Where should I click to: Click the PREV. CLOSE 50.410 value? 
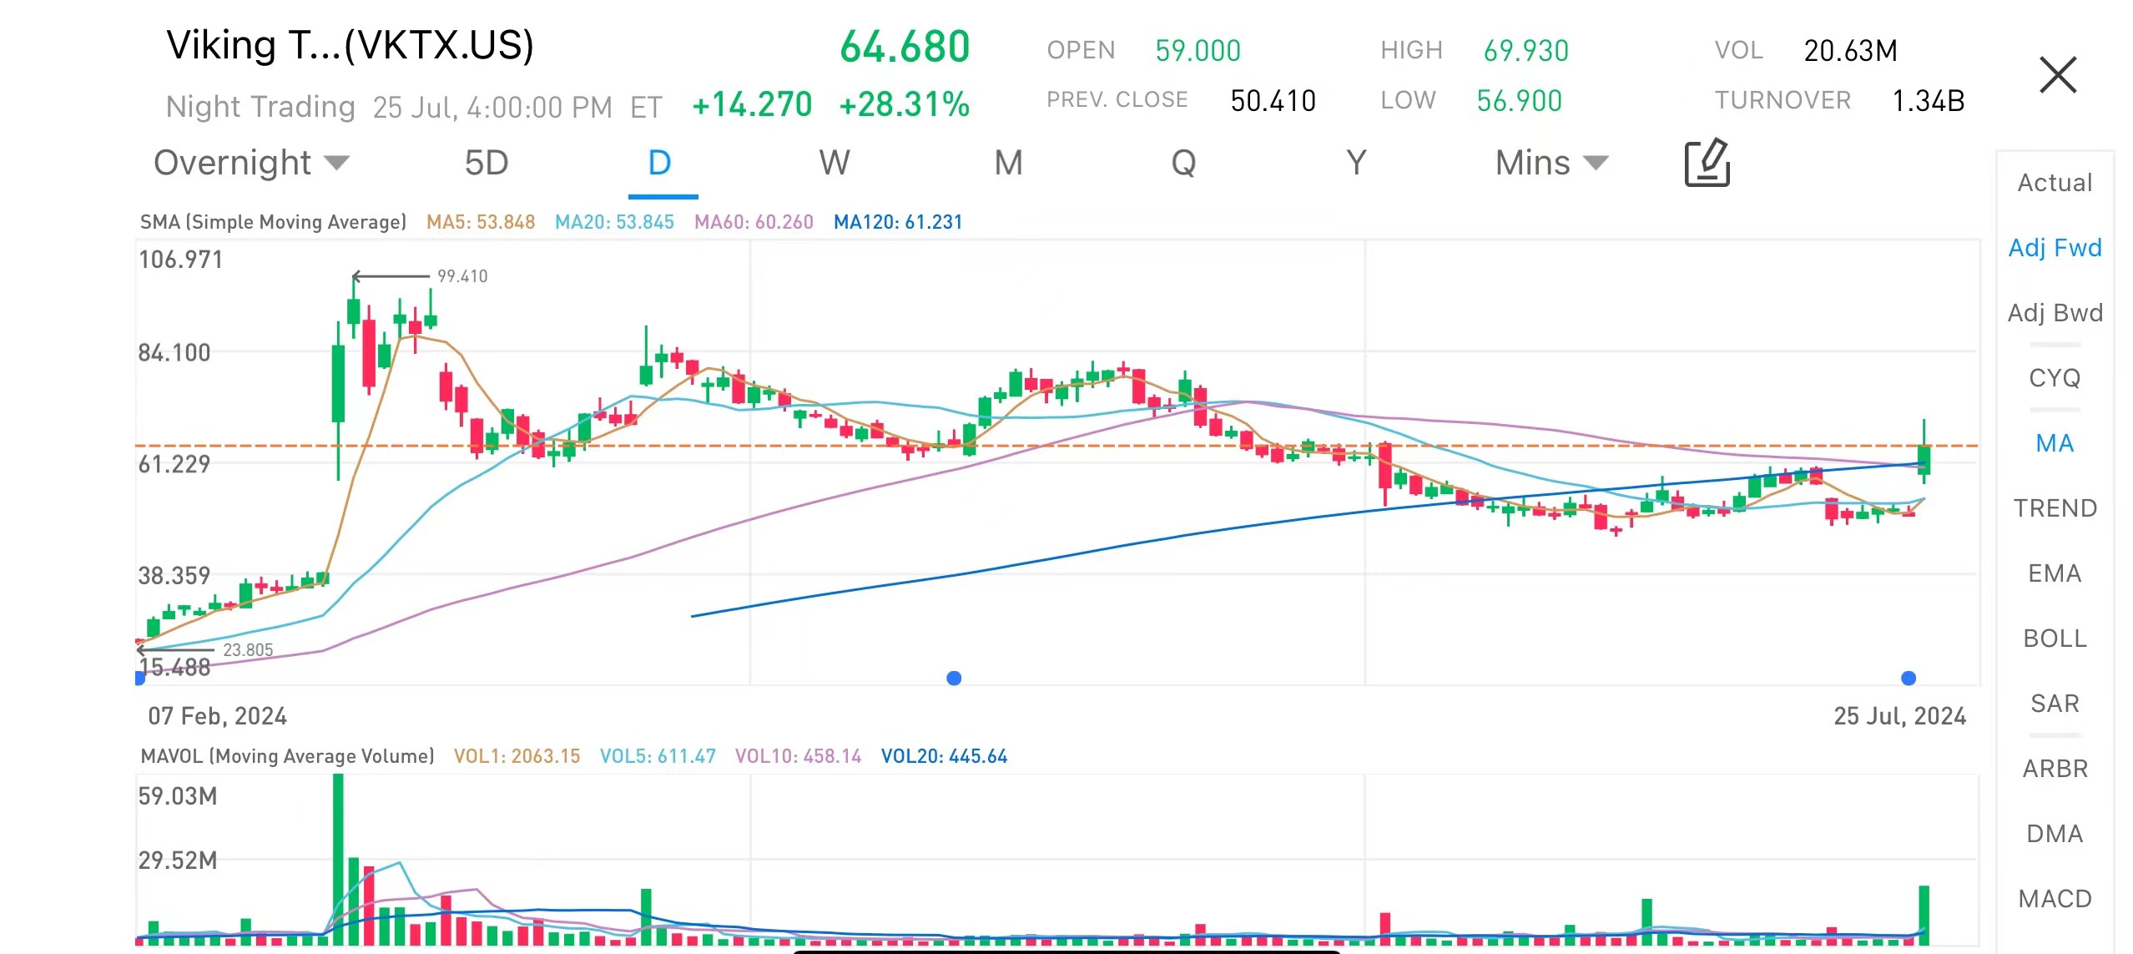pyautogui.click(x=1273, y=101)
